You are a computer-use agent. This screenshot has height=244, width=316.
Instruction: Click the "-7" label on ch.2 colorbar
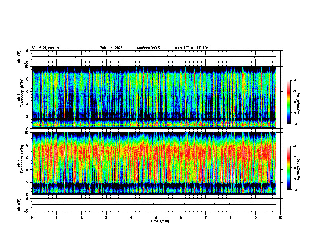[x=295, y=157]
